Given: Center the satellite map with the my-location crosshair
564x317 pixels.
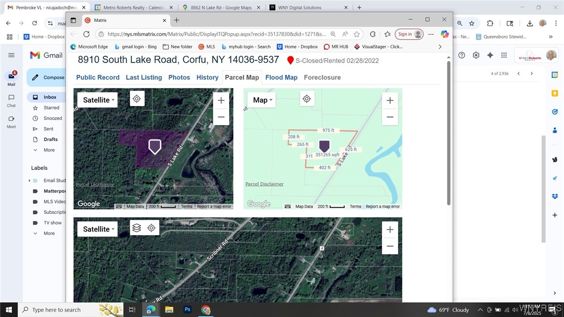Looking at the screenshot, I should (137, 98).
